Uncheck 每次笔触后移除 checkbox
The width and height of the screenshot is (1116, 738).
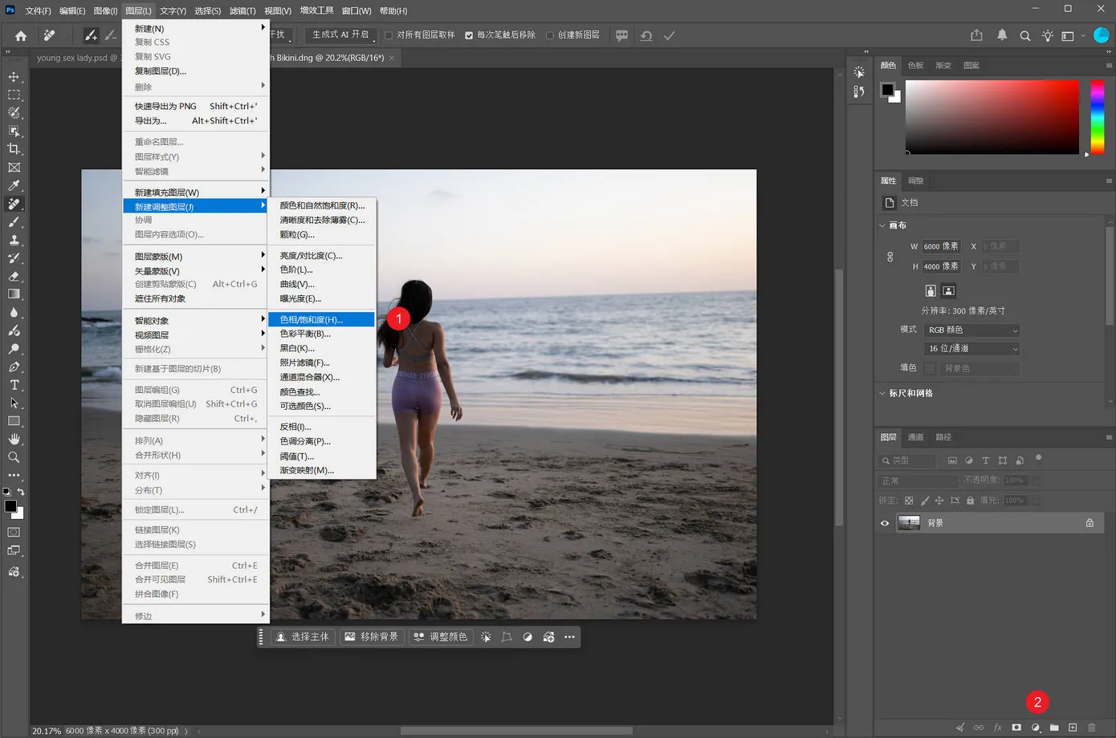click(x=469, y=35)
